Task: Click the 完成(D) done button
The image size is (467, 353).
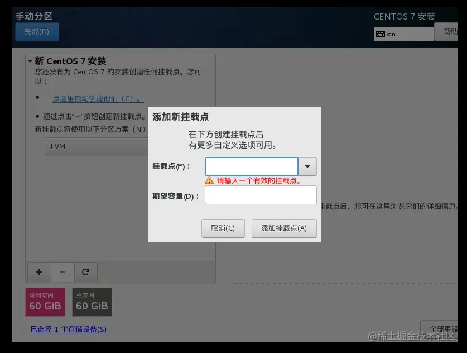Action: [x=37, y=32]
